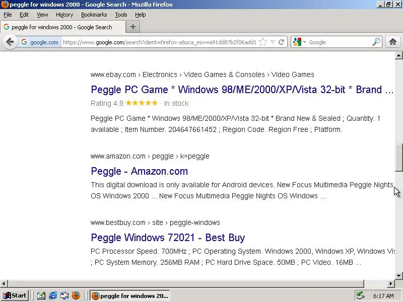Minimize the Firefox window
Screen dimensions: 403x302
pyautogui.click(x=380, y=5)
